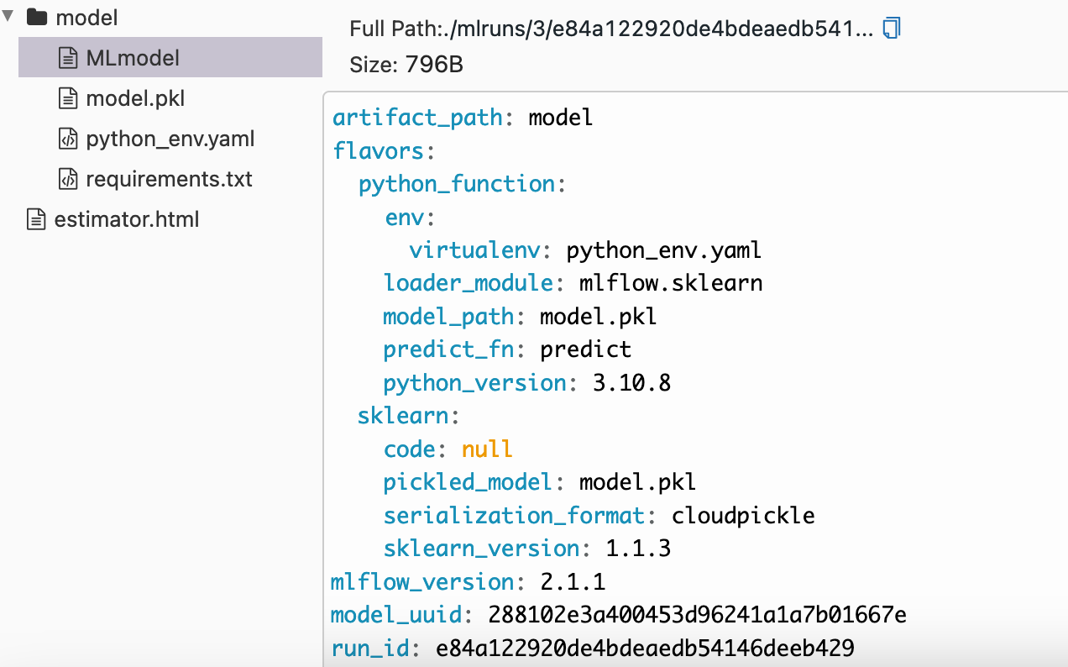The width and height of the screenshot is (1068, 667).
Task: Open the MLmodel file entry
Action: [x=170, y=58]
